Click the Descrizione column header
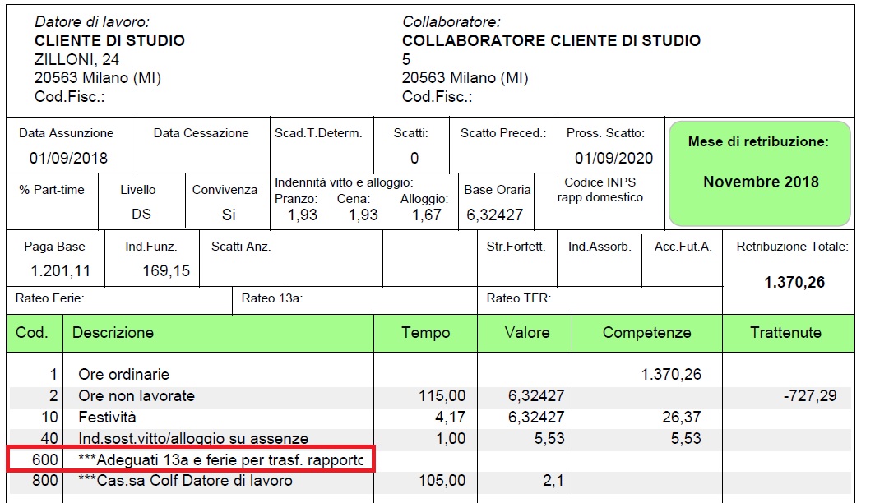The image size is (875, 503). [x=113, y=333]
